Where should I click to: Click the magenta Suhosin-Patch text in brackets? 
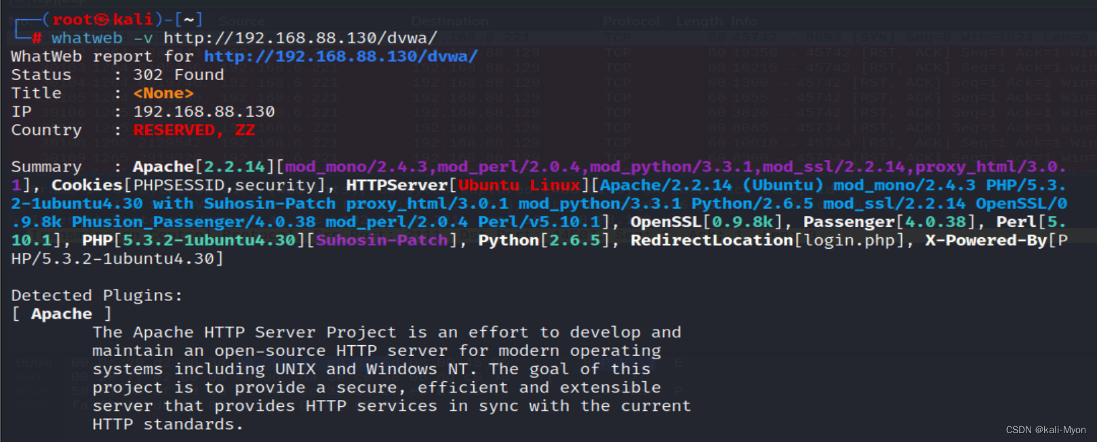[x=382, y=240]
